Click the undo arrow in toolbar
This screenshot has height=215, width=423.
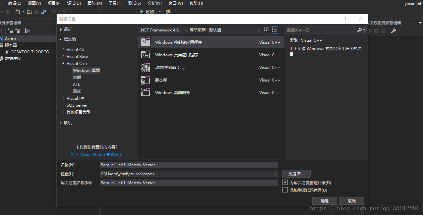point(53,12)
